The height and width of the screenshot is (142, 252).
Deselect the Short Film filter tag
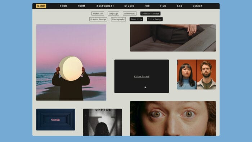(136, 19)
